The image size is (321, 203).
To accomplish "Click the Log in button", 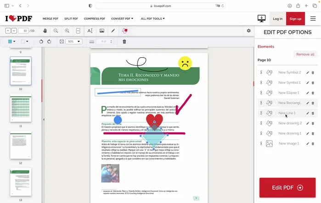I will (x=277, y=19).
